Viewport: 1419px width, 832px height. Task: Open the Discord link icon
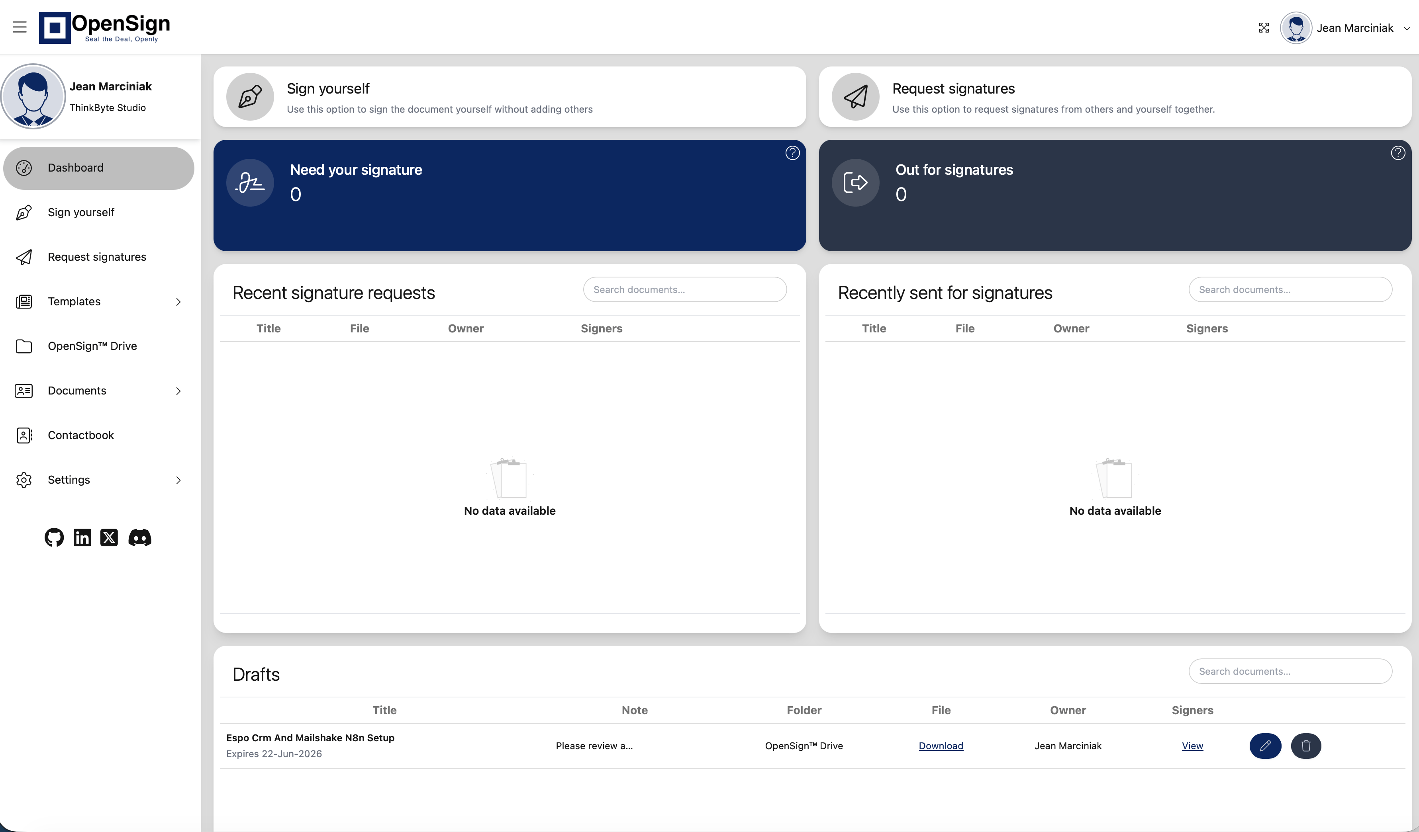[x=140, y=538]
